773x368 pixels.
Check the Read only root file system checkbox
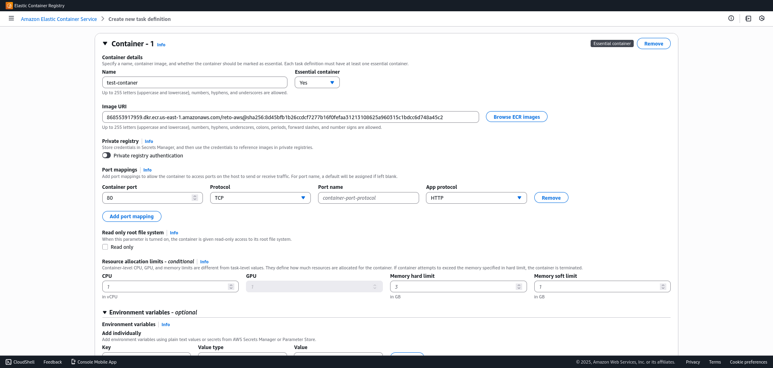pyautogui.click(x=105, y=247)
